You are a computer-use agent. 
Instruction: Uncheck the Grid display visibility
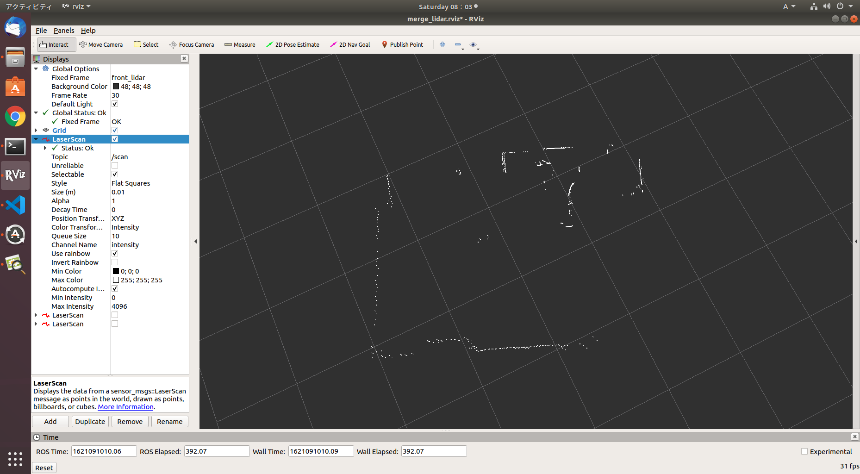point(114,130)
